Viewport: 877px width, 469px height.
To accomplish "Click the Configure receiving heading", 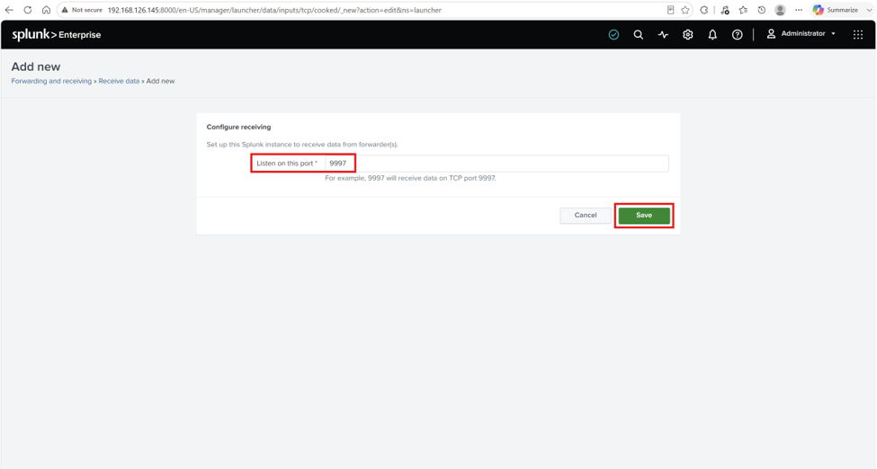I will pos(239,127).
